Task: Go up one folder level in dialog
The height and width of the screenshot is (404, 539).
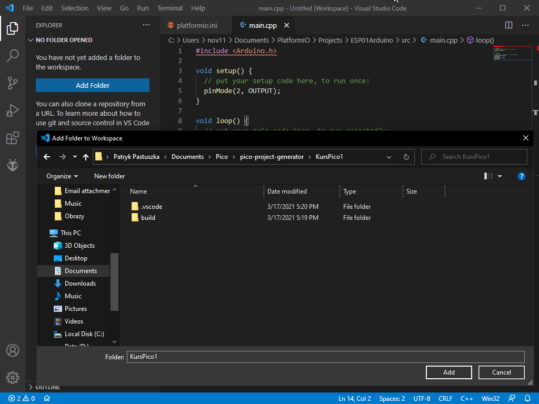Action: pyautogui.click(x=86, y=157)
